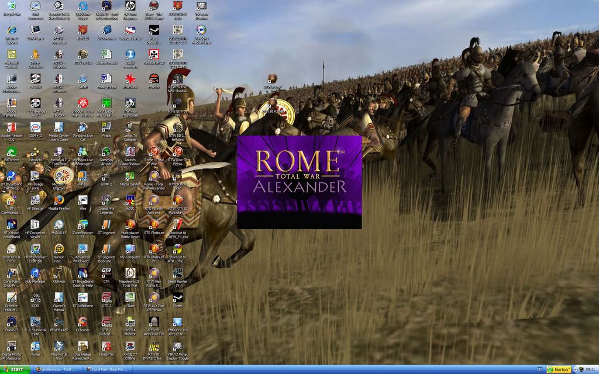This screenshot has height=374, width=599.
Task: Launch Rome - Total War Alexander shortcut
Action: tap(153, 176)
